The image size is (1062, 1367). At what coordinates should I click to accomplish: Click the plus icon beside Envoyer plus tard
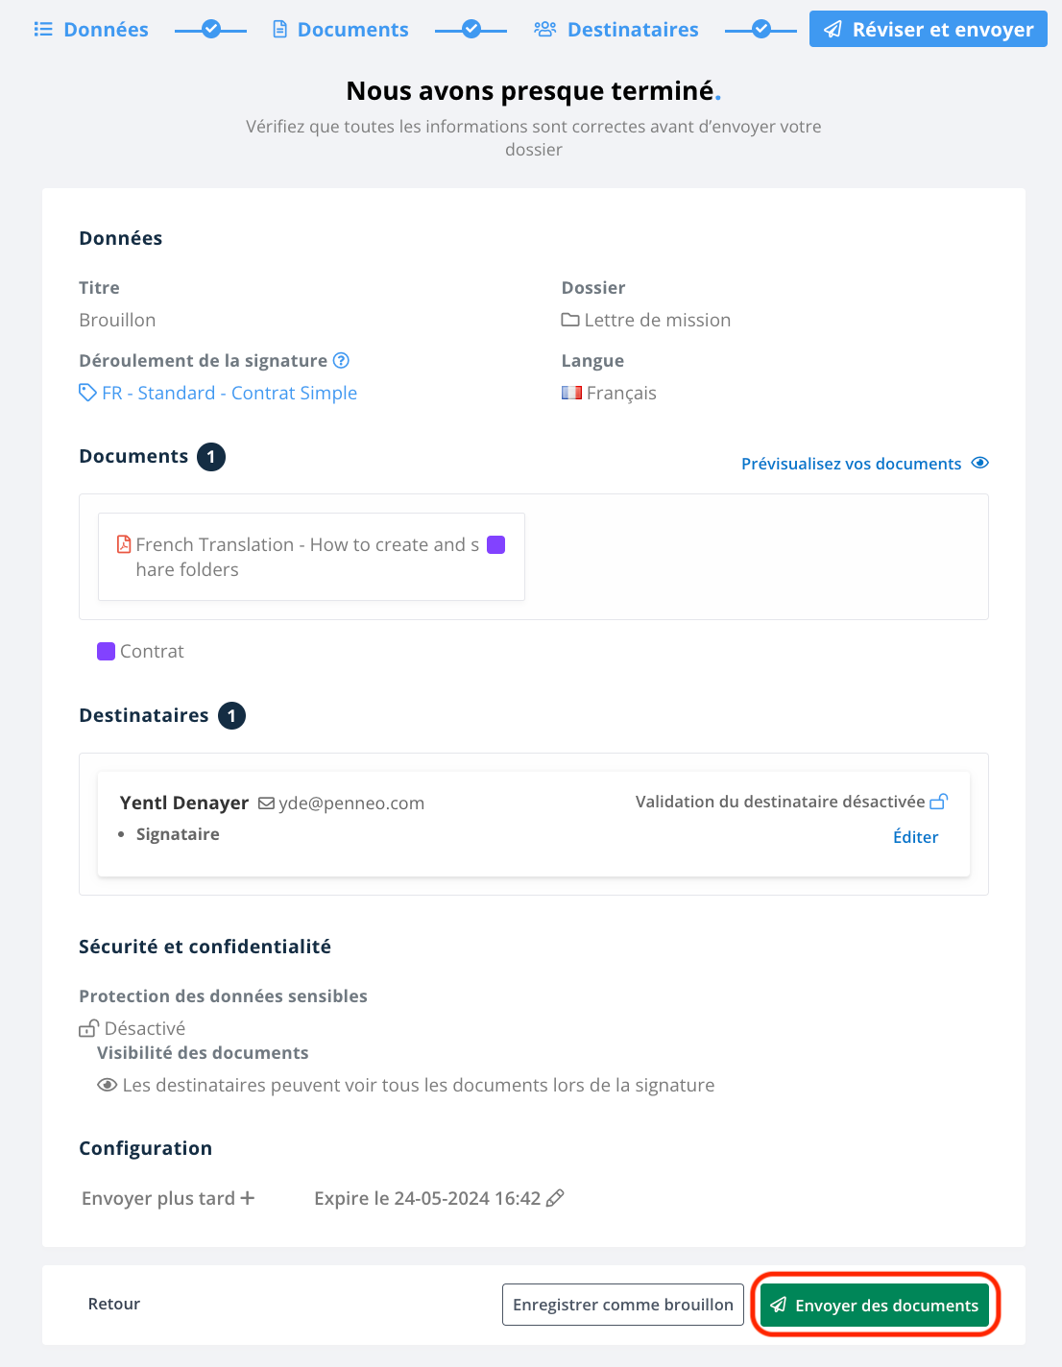coord(248,1198)
